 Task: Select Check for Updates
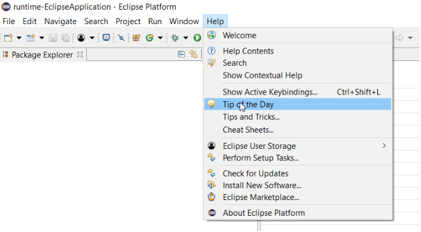tap(298, 174)
